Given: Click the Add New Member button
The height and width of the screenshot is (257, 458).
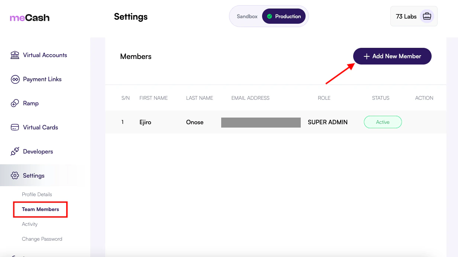Looking at the screenshot, I should (x=392, y=56).
